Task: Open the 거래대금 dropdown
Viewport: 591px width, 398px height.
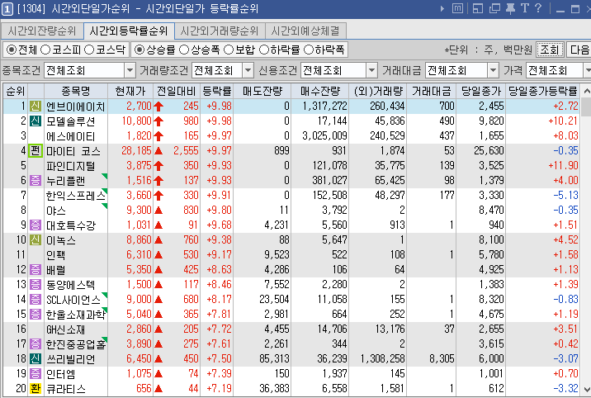Action: (x=493, y=70)
